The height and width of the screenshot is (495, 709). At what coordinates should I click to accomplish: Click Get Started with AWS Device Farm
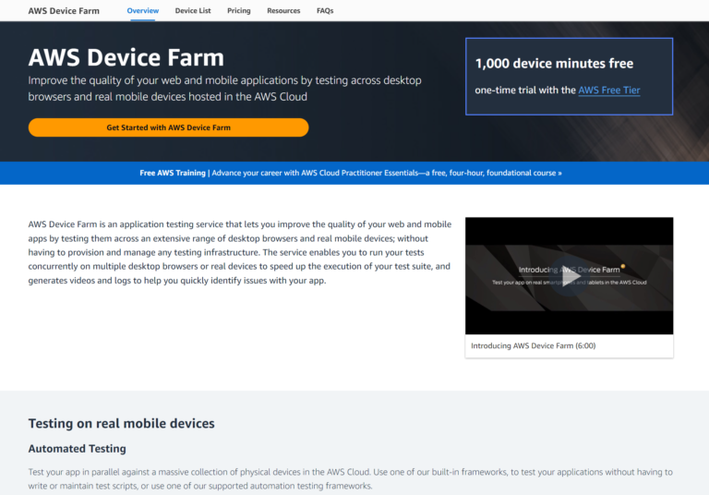click(x=168, y=127)
